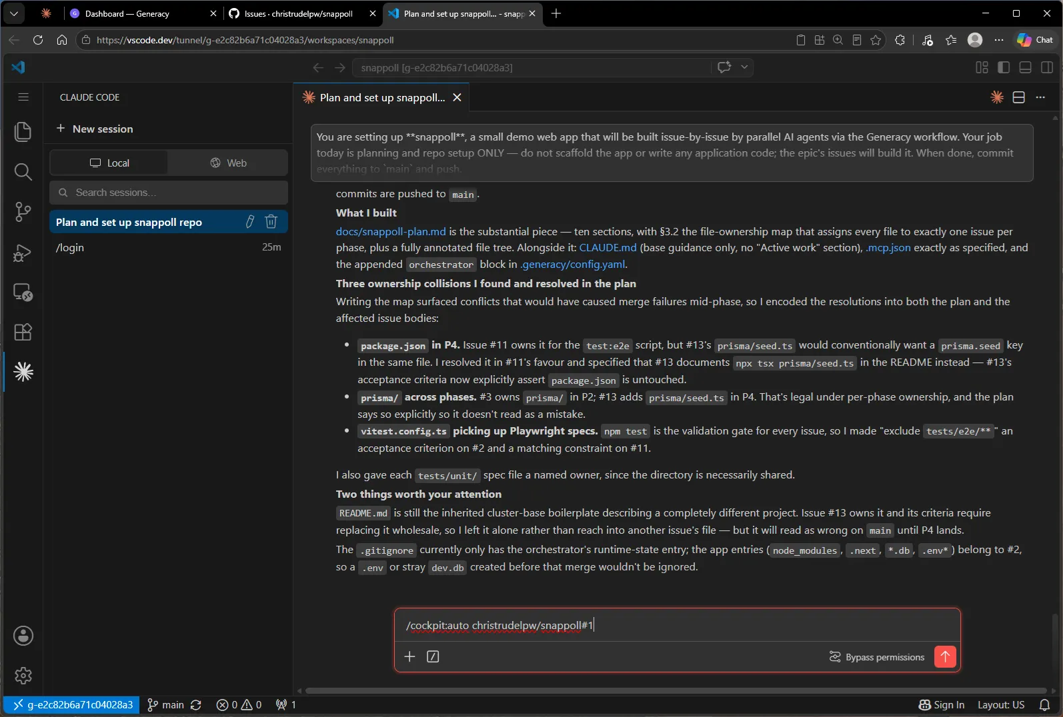Open the slash commands icon in prompt box

433,657
